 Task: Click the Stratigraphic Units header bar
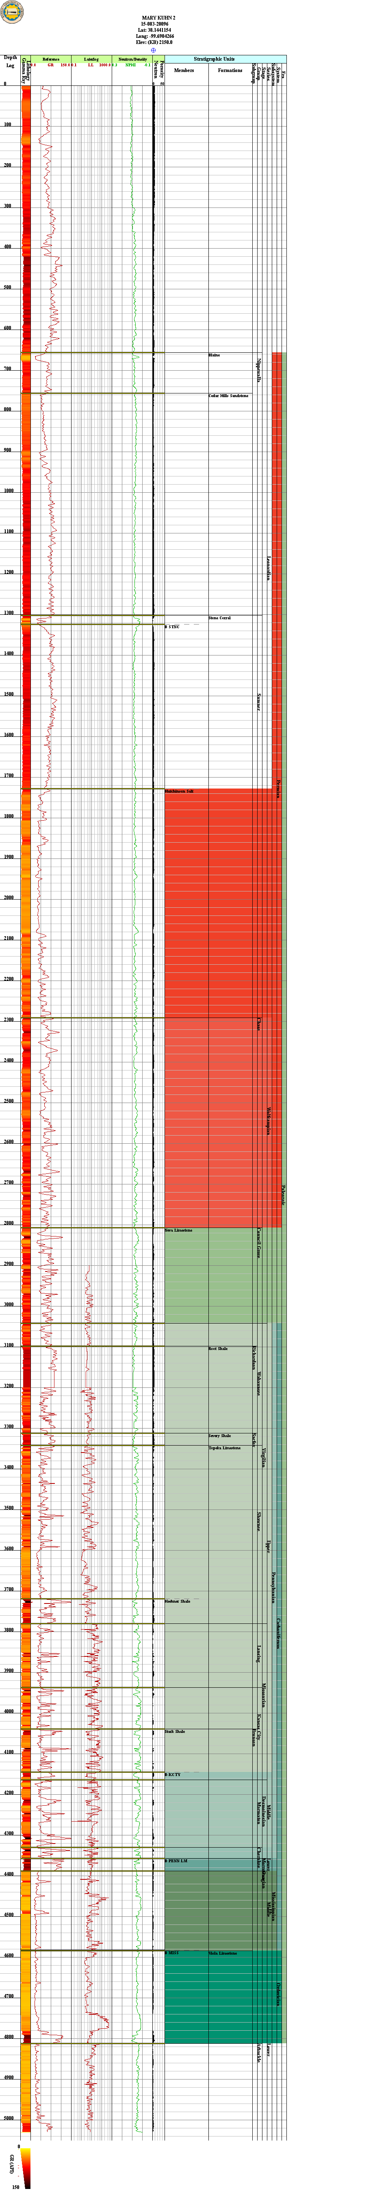[226, 59]
